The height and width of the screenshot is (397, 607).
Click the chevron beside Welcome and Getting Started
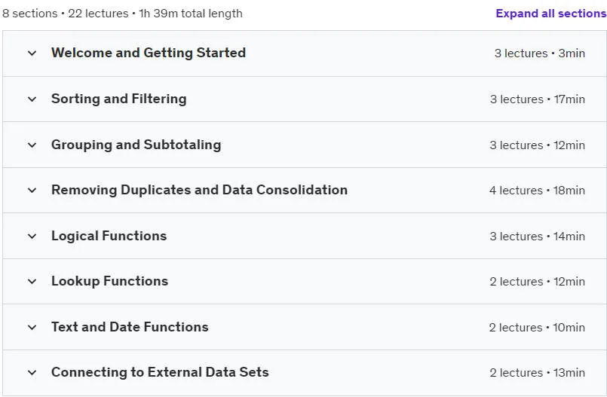32,53
